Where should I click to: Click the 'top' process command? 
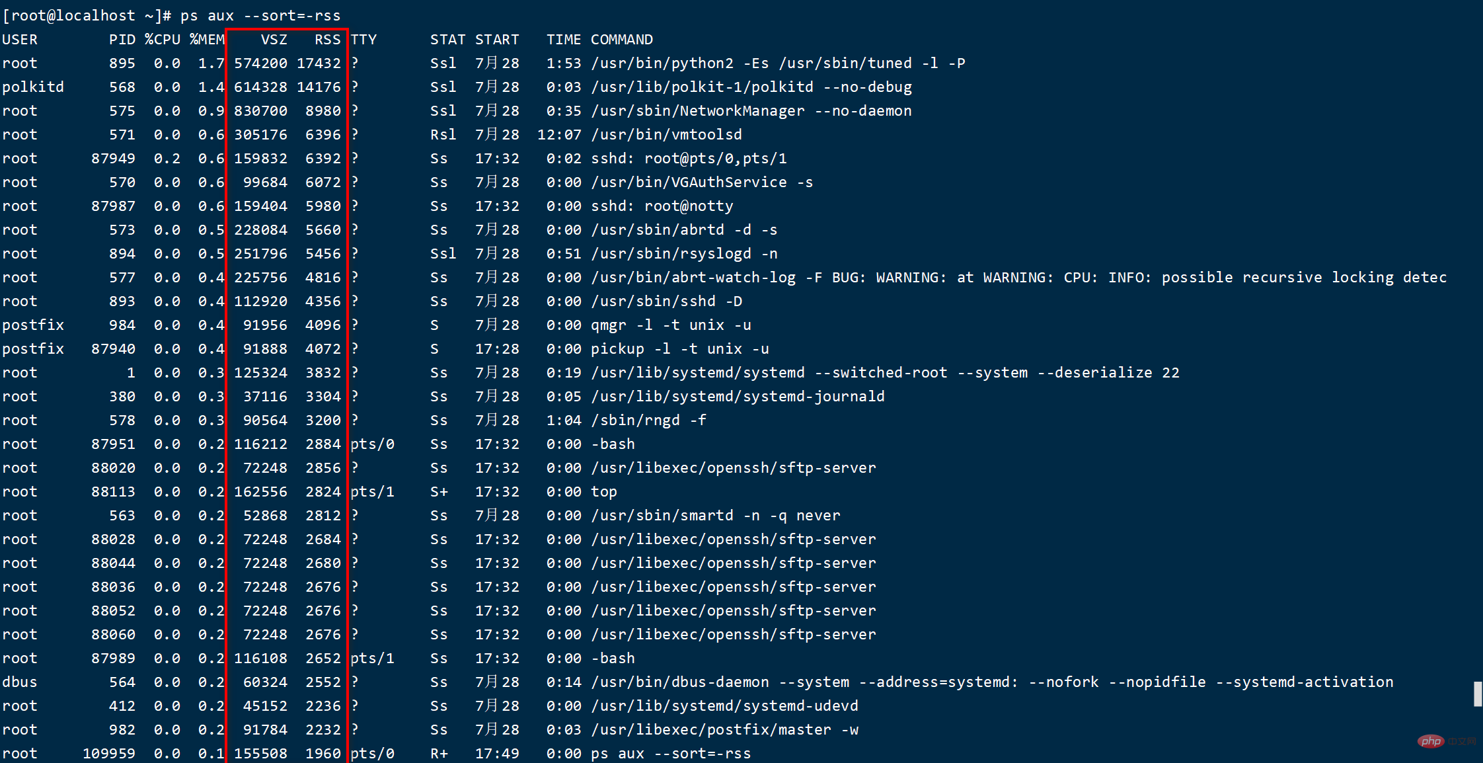[604, 492]
